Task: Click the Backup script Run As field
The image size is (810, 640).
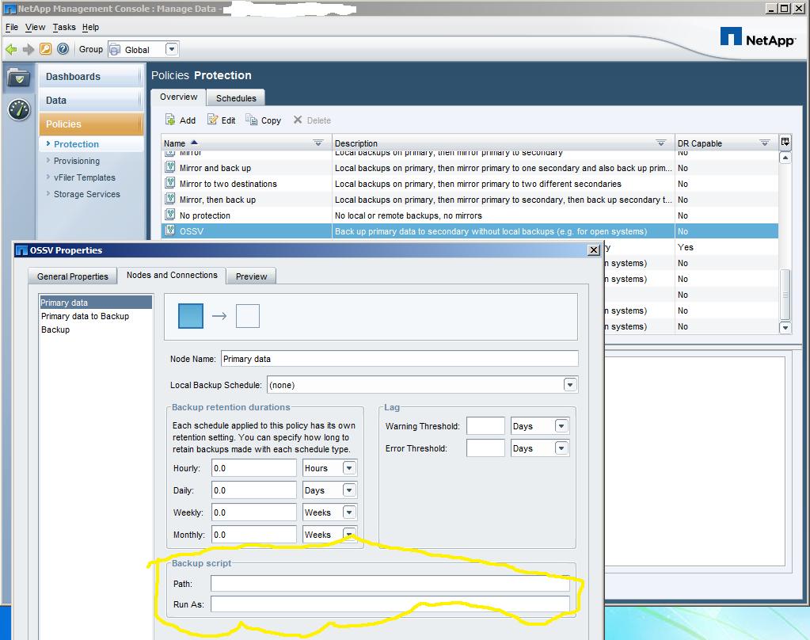Action: click(x=390, y=604)
